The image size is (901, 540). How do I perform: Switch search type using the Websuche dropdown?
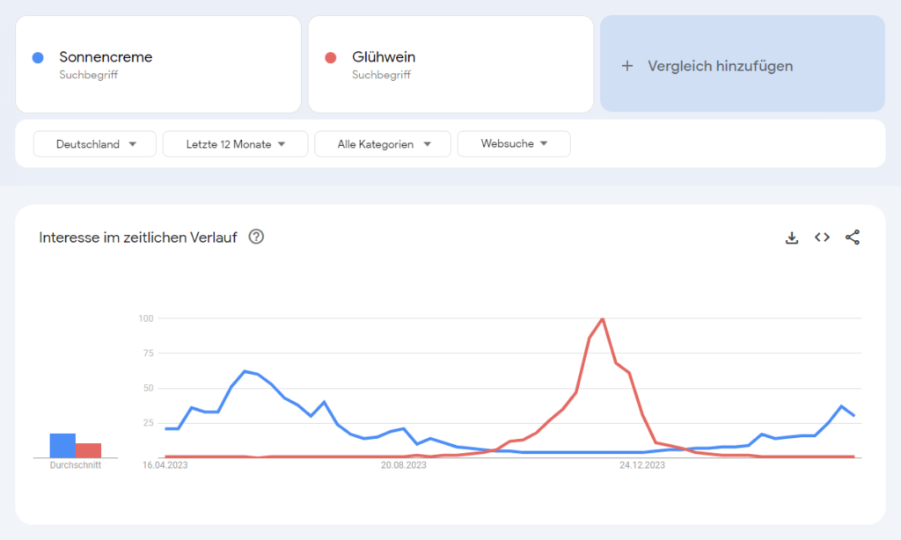pyautogui.click(x=514, y=143)
